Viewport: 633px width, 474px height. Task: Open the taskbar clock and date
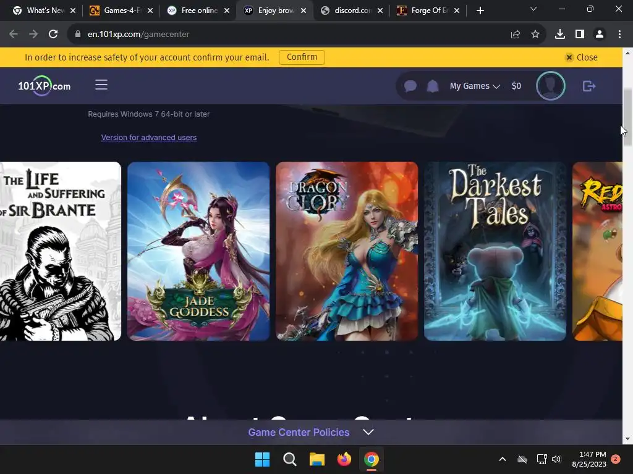[x=589, y=459]
